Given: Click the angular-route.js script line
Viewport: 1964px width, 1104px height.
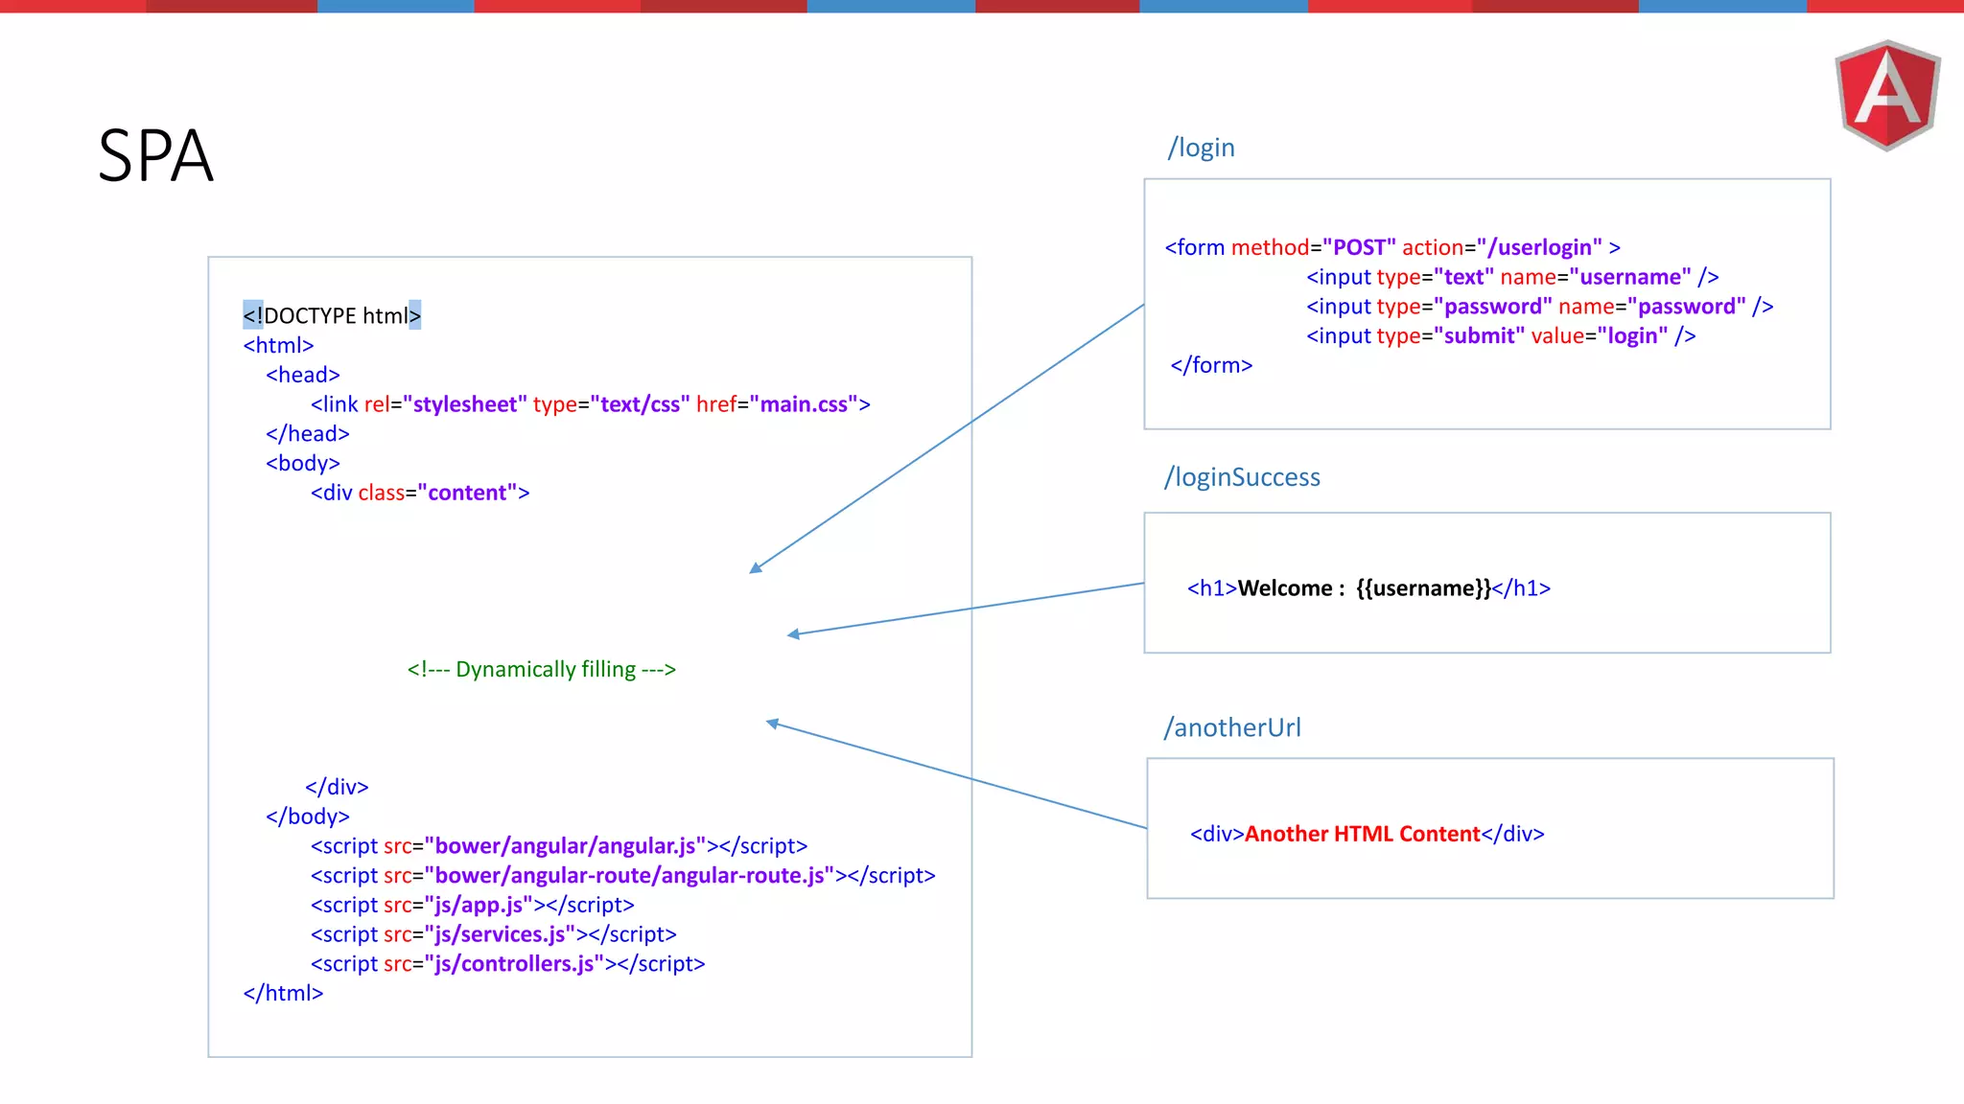Looking at the screenshot, I should [621, 876].
